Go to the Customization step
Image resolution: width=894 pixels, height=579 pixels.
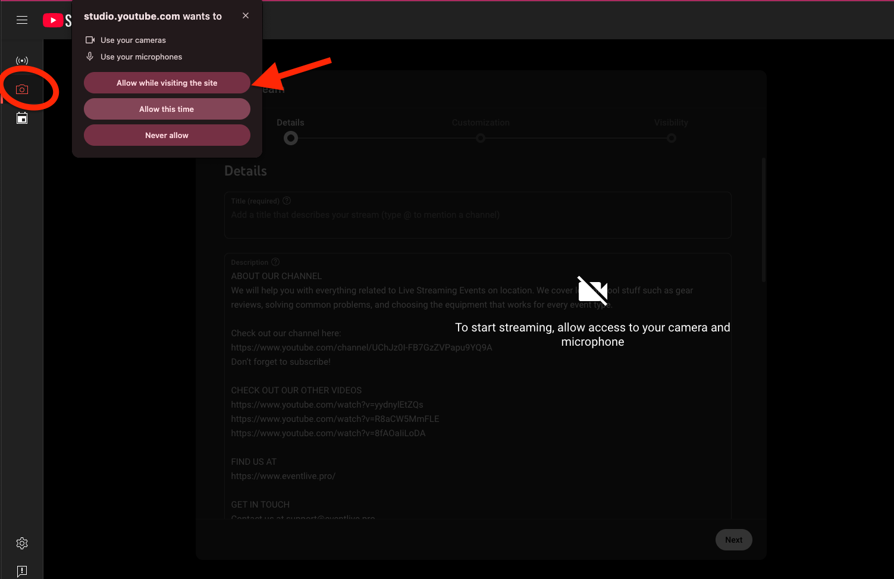click(x=481, y=138)
